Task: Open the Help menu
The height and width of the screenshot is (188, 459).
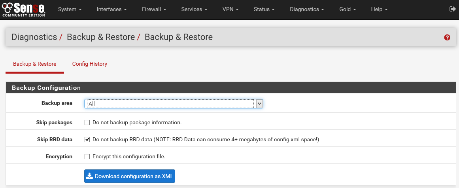Action: point(380,9)
